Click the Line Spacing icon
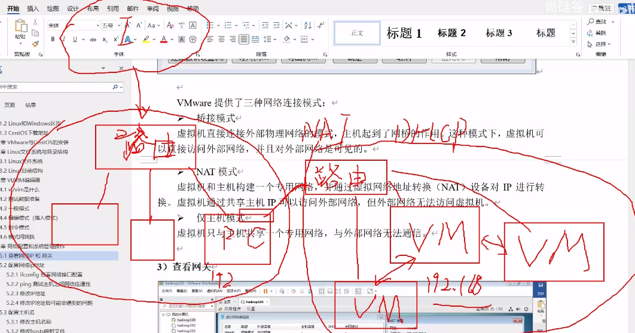This screenshot has height=333, width=635. [267, 39]
